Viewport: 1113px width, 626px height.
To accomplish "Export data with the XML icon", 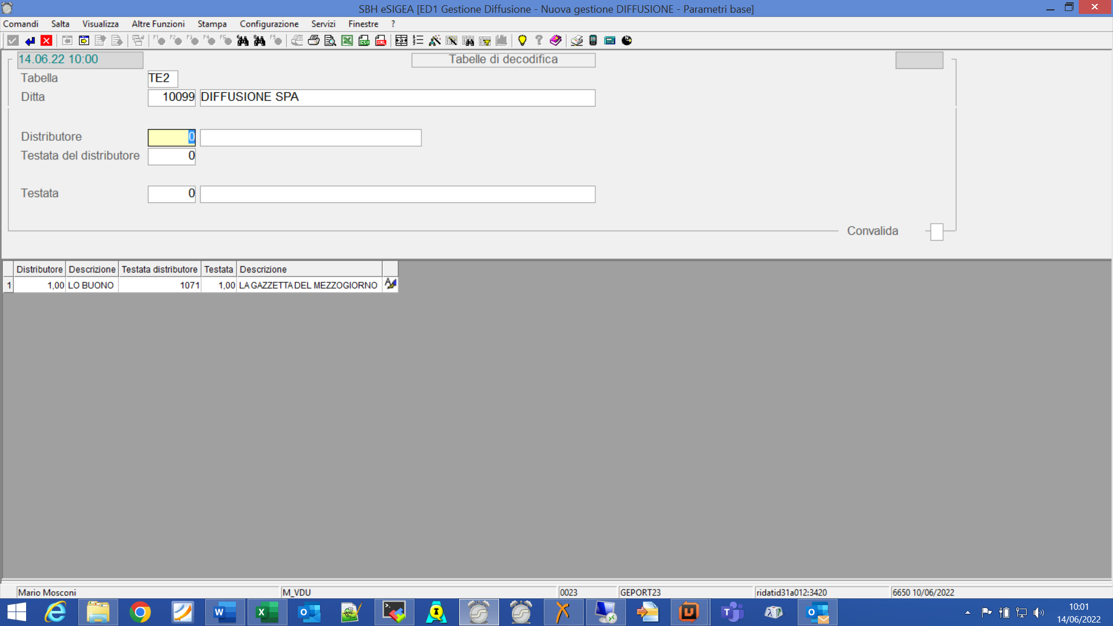I will click(x=380, y=41).
